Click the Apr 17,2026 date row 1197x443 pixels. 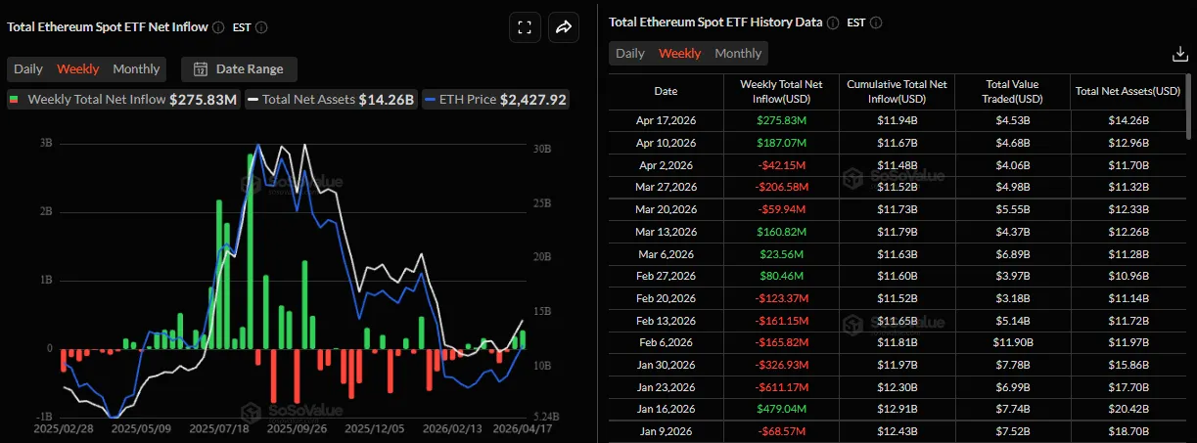point(666,120)
